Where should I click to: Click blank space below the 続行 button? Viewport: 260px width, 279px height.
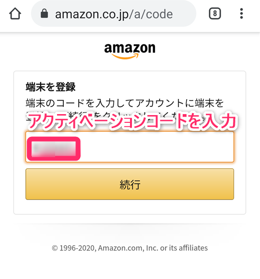[130, 207]
